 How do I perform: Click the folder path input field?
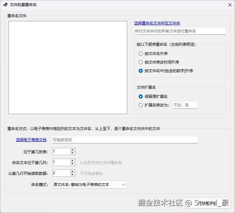[180, 31]
